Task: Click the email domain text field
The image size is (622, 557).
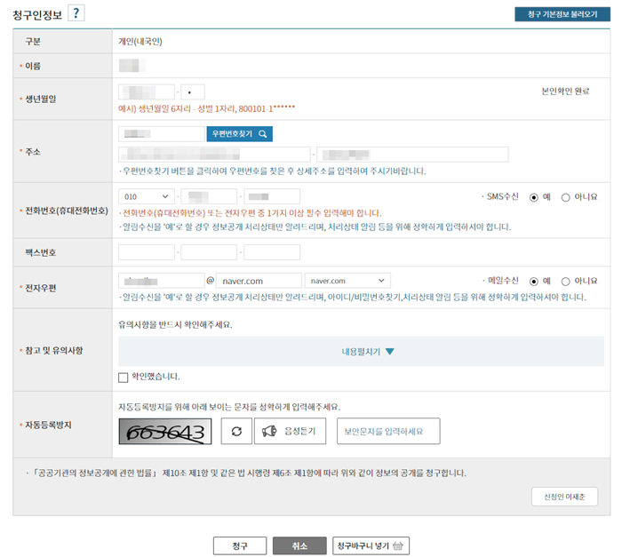Action: (259, 281)
